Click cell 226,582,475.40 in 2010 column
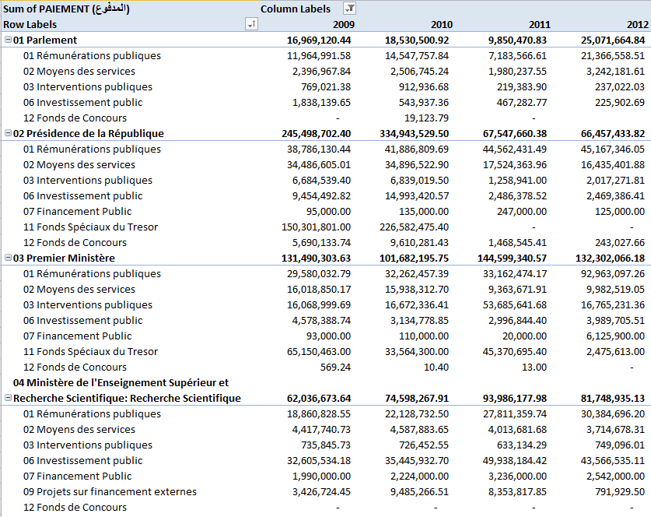 [415, 227]
